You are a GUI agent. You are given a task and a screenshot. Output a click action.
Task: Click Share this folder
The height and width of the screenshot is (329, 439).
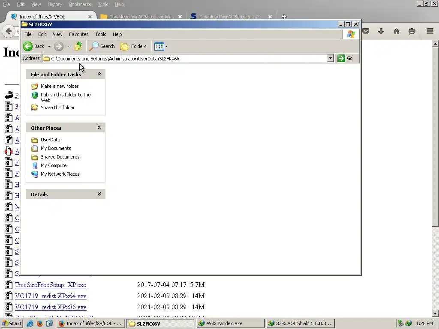point(58,108)
